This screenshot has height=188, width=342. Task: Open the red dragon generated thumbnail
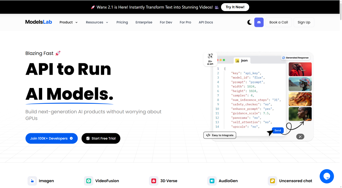[x=300, y=99]
